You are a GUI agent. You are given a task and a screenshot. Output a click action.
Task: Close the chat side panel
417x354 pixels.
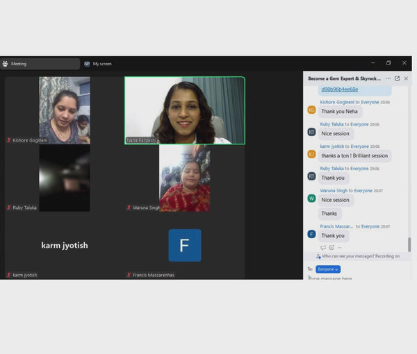pyautogui.click(x=406, y=78)
